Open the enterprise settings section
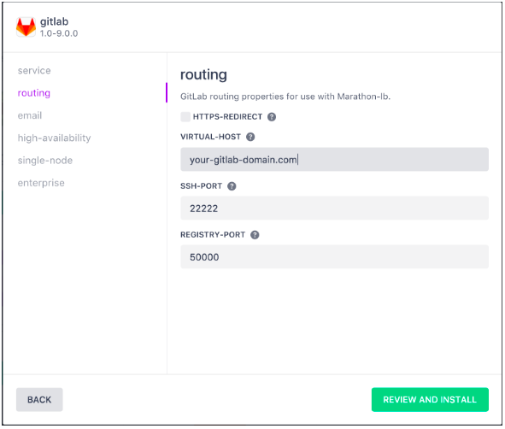The height and width of the screenshot is (429, 505). pyautogui.click(x=41, y=183)
